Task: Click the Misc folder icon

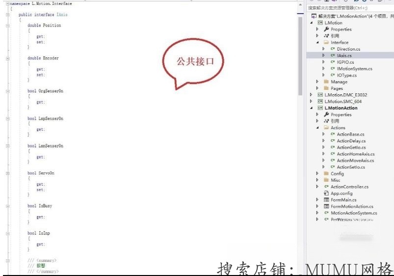Action: (326, 180)
